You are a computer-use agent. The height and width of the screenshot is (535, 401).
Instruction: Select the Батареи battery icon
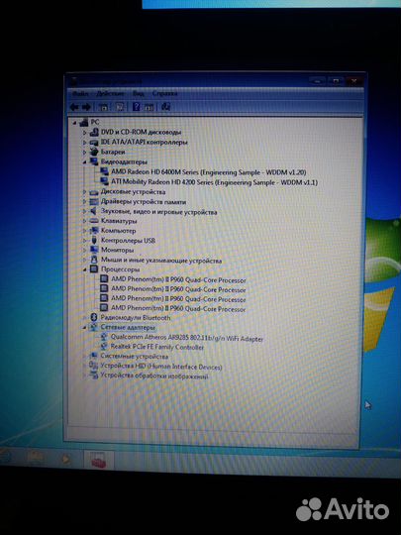(94, 152)
